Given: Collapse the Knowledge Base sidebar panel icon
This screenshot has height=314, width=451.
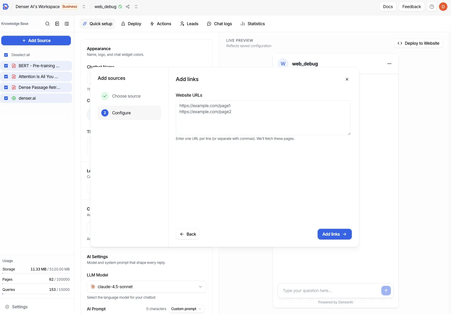Looking at the screenshot, I should pos(67,24).
